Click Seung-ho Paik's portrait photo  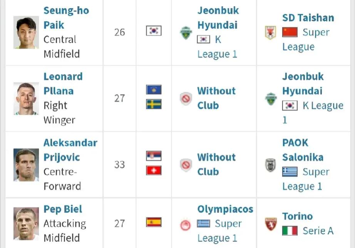[x=26, y=32]
